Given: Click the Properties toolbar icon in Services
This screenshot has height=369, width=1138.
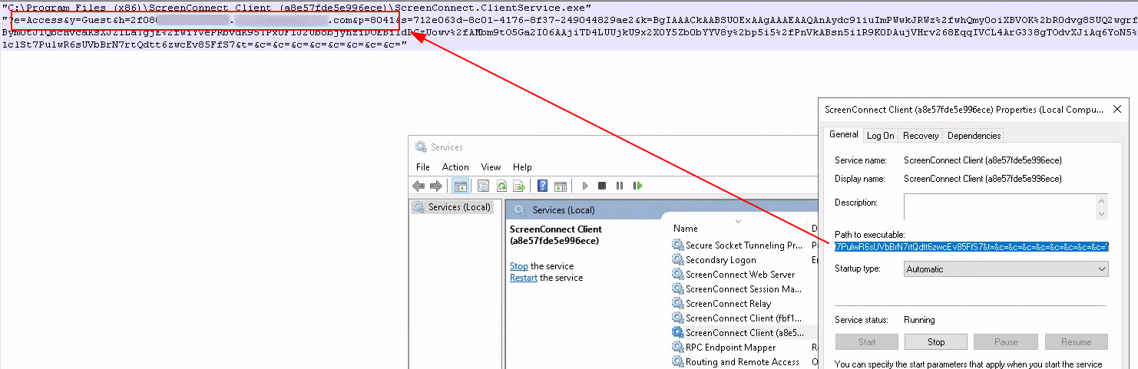Looking at the screenshot, I should [x=483, y=186].
